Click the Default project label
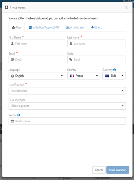This screenshot has width=134, height=180. point(17,100)
